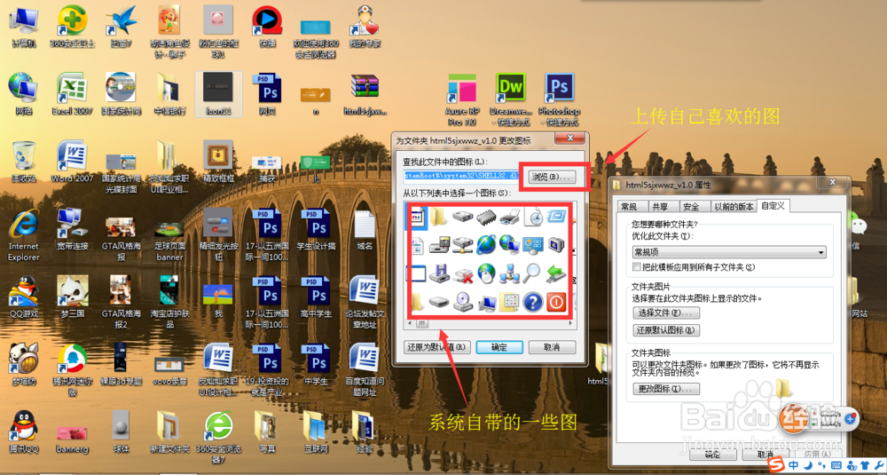Click the 浏览(B)... browse button
887x475 pixels.
[553, 177]
